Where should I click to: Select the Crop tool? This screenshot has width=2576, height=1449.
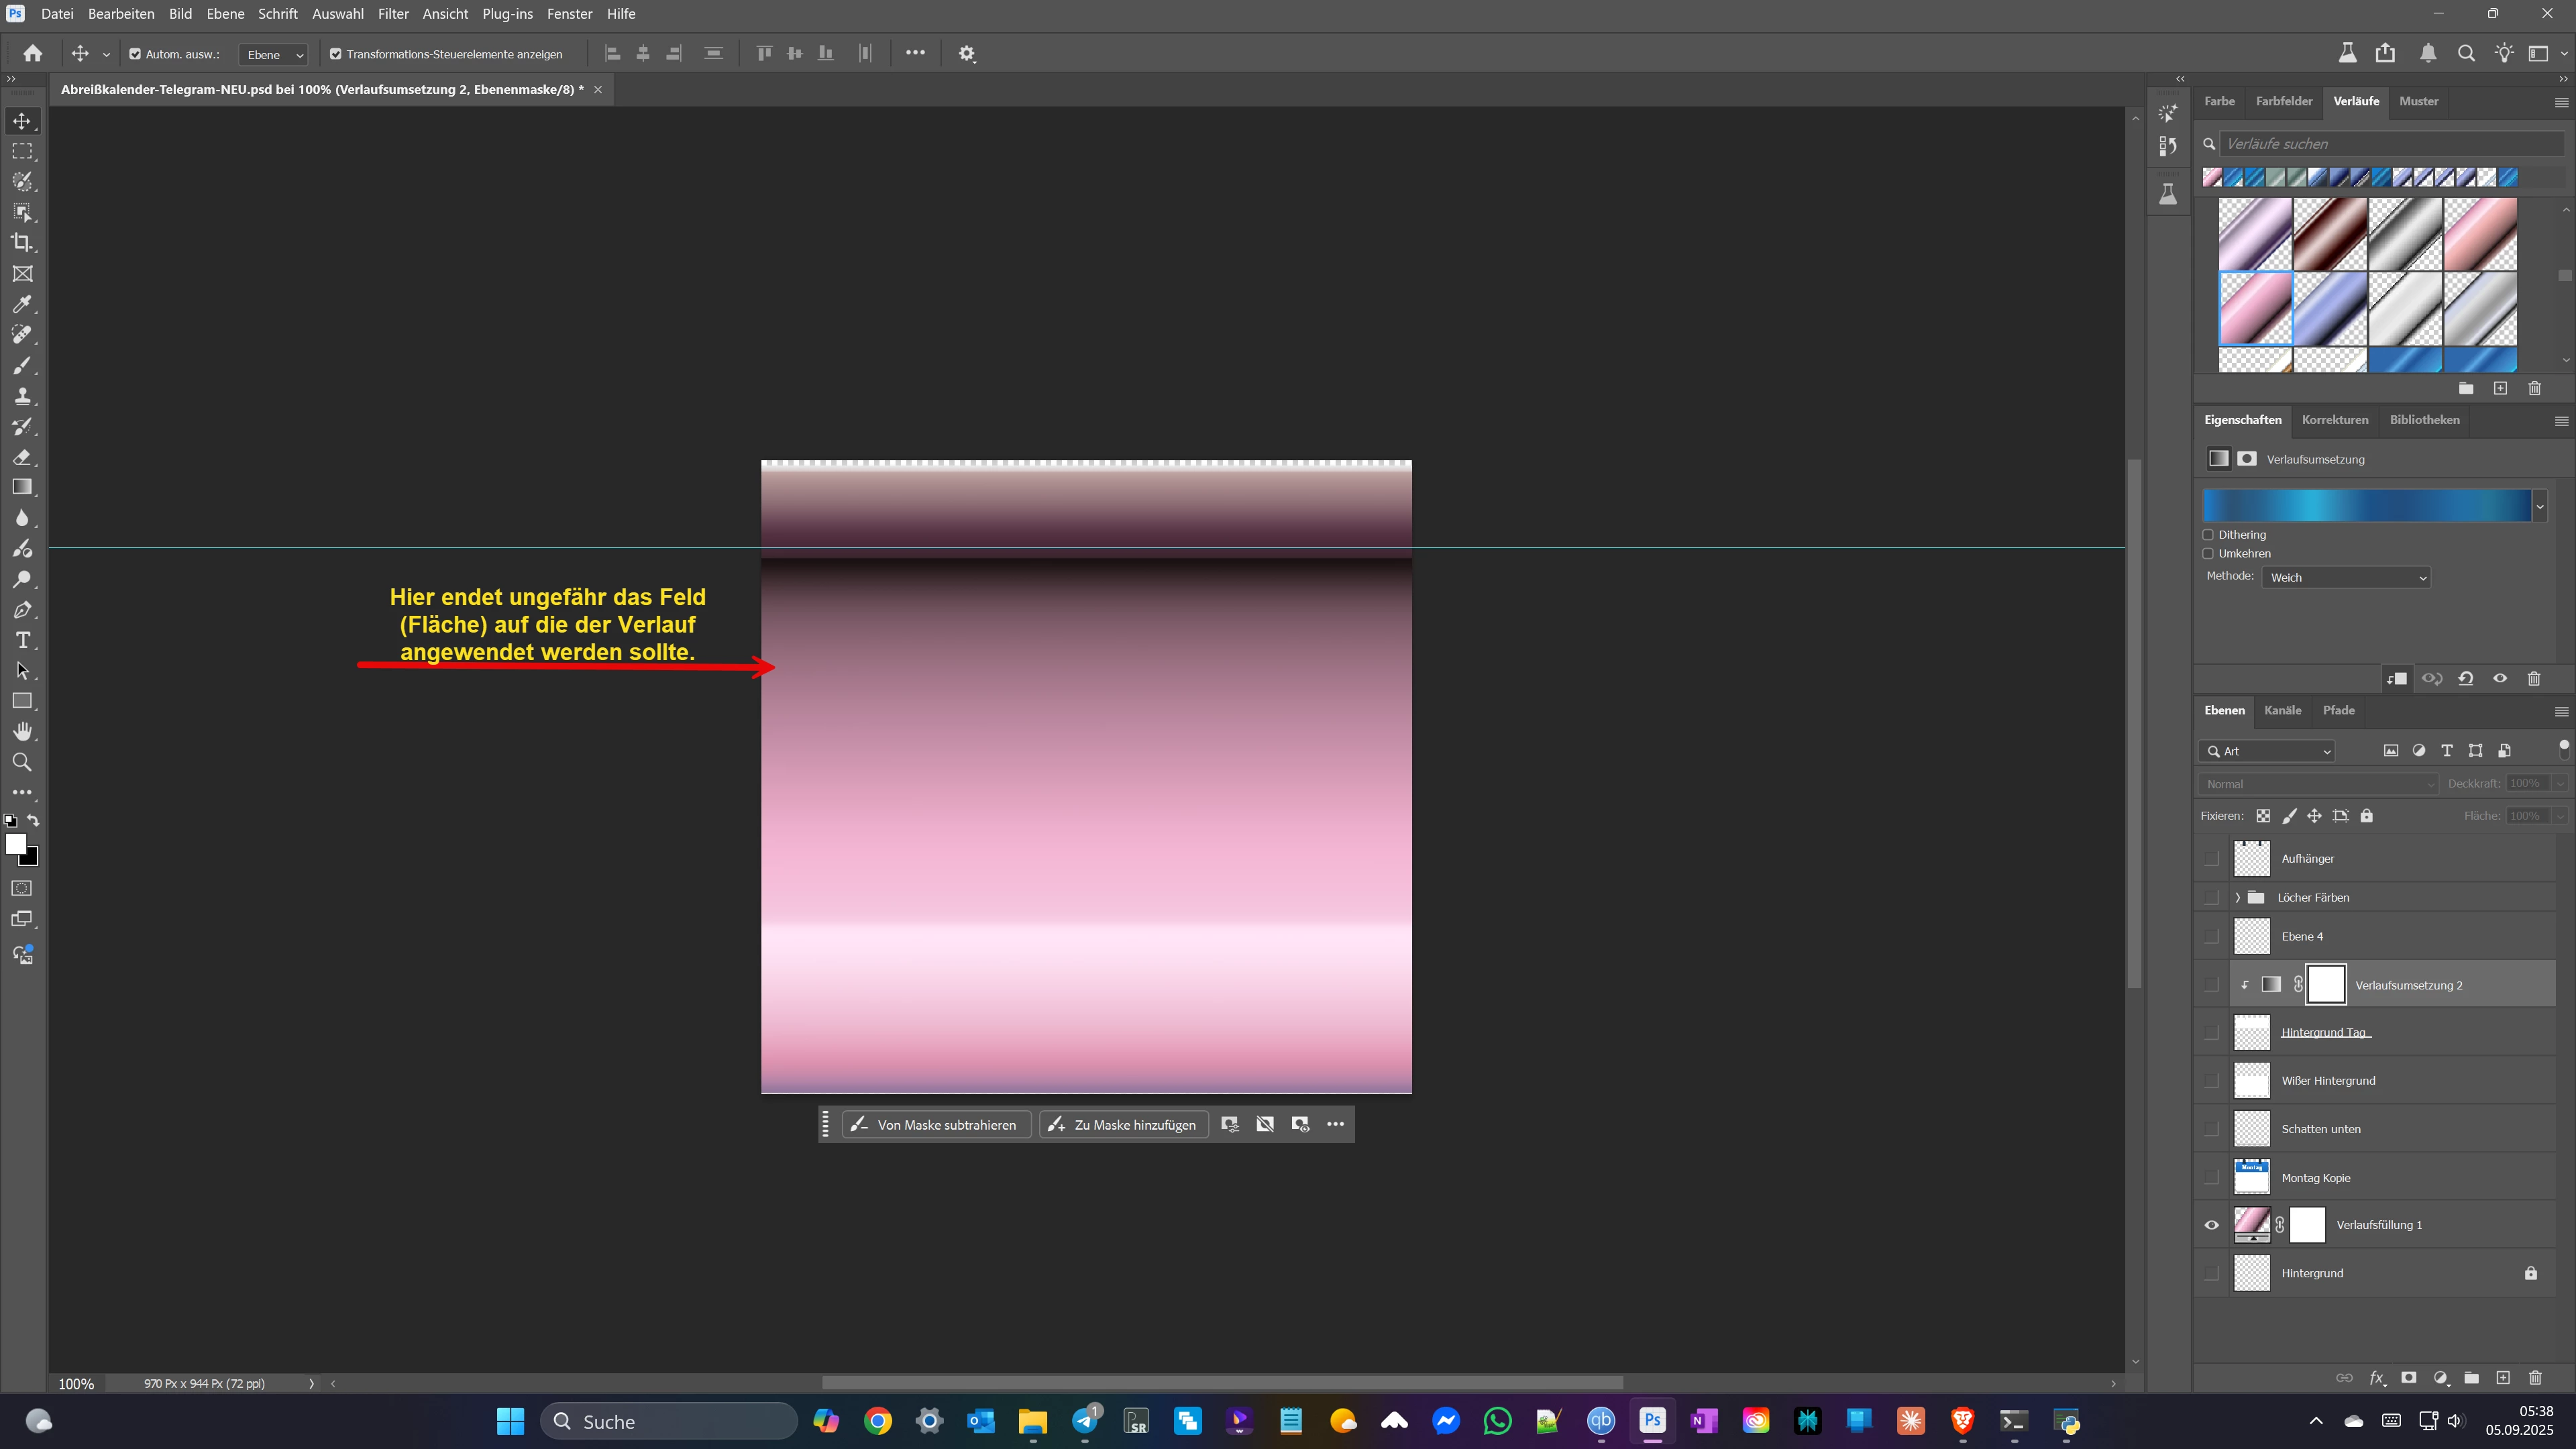pyautogui.click(x=22, y=243)
